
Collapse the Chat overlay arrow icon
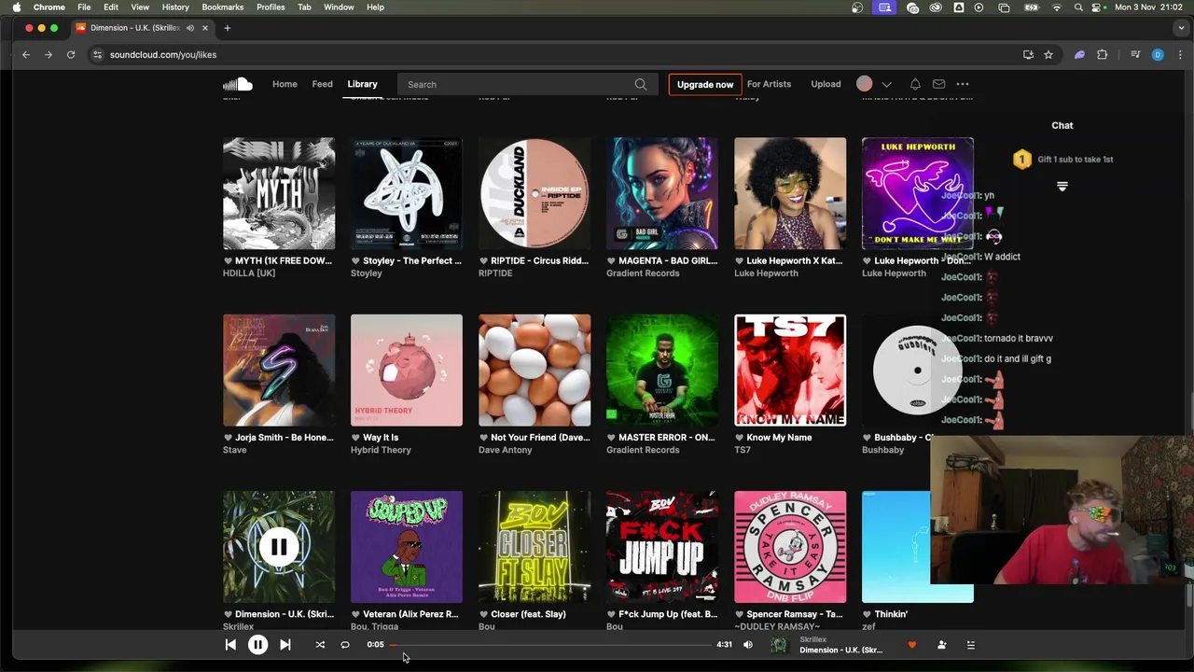[1062, 187]
